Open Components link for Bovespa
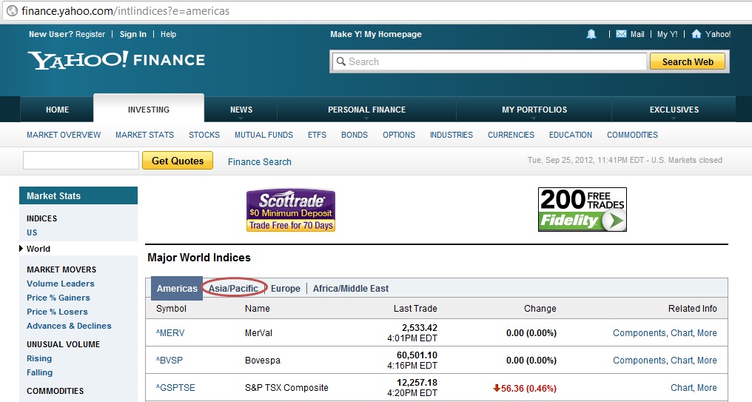 pos(639,361)
